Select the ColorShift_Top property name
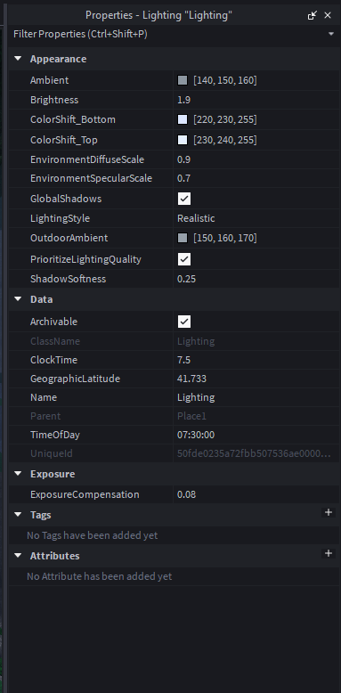 tap(64, 140)
